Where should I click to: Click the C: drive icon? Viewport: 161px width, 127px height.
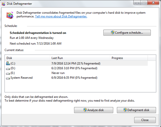pyautogui.click(x=8, y=63)
